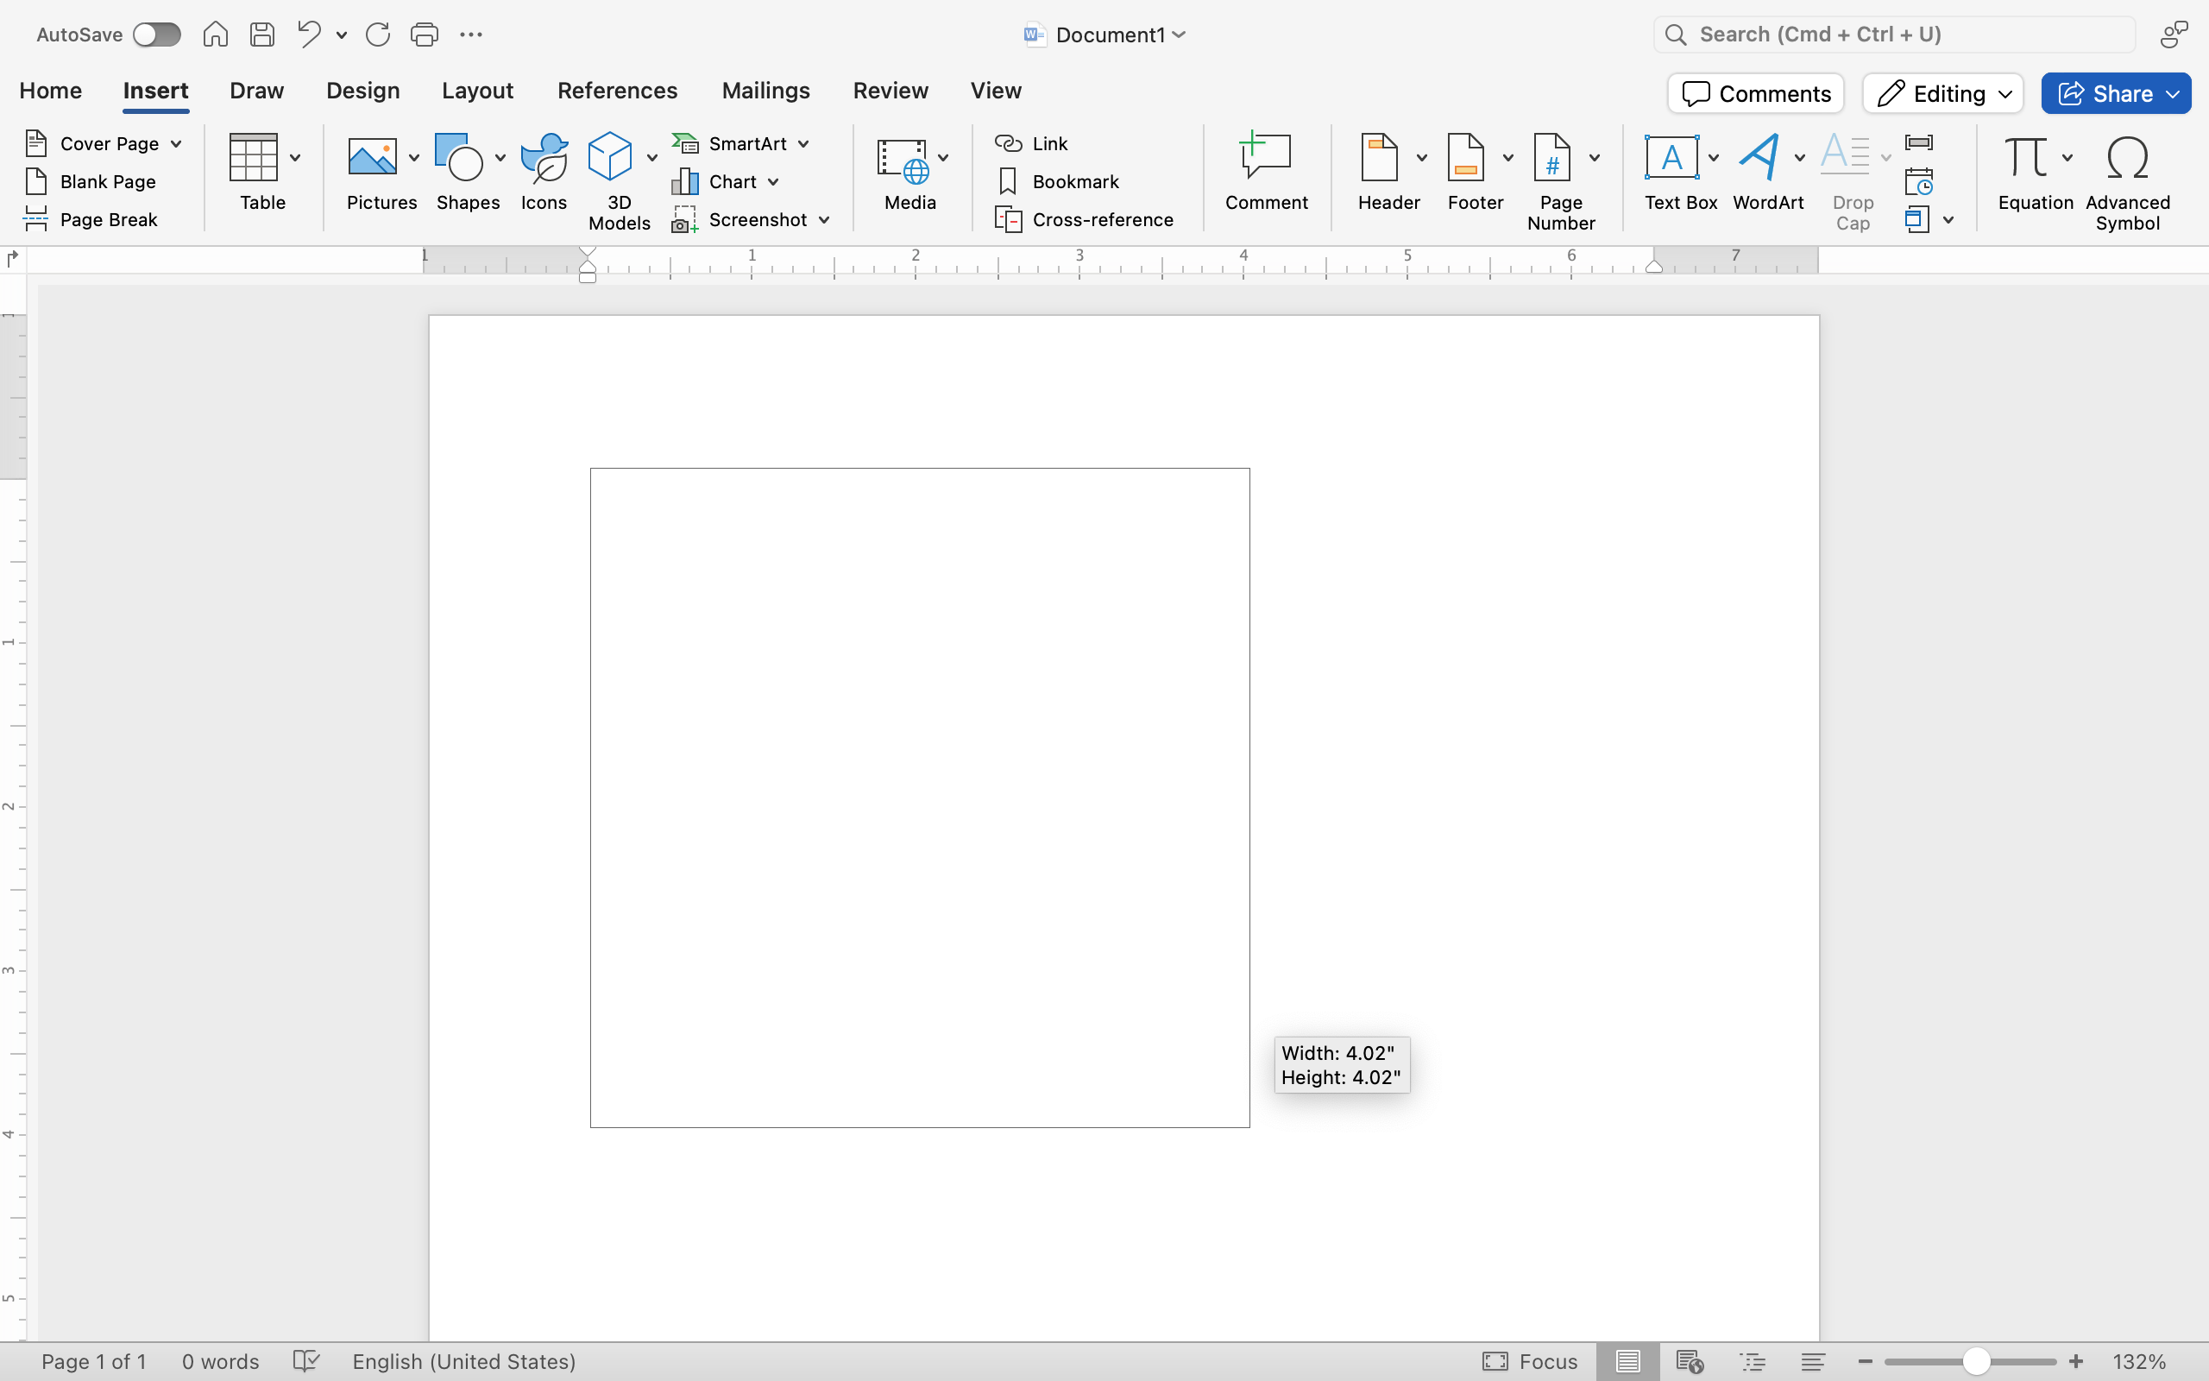
Task: Toggle the AutoSave switch
Action: click(x=156, y=35)
